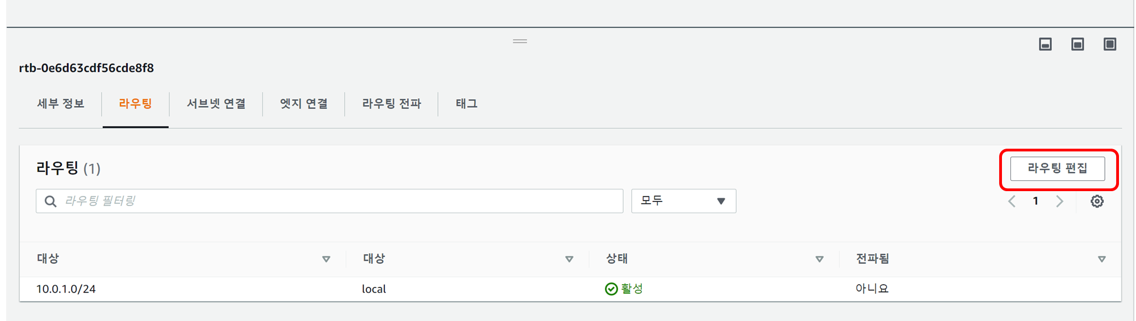This screenshot has height=321, width=1136.
Task: Sort routes by the 상태 column arrow
Action: click(x=819, y=259)
